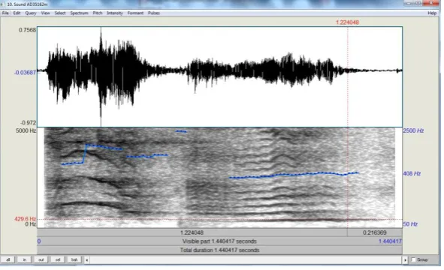
Task: Open the View menu
Action: point(45,13)
